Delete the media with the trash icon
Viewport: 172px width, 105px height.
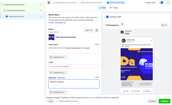click(97, 30)
